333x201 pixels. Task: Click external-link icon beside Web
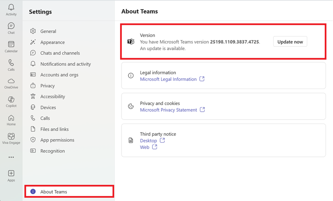155,147
